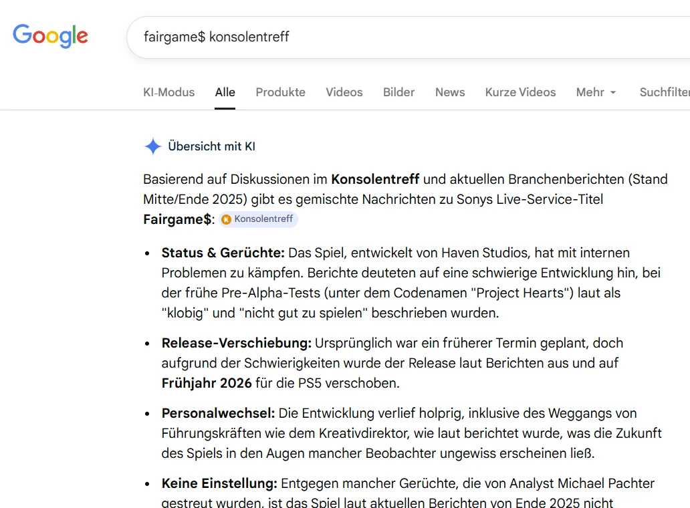
Task: Click the "Project Hearts" codename text
Action: (522, 293)
